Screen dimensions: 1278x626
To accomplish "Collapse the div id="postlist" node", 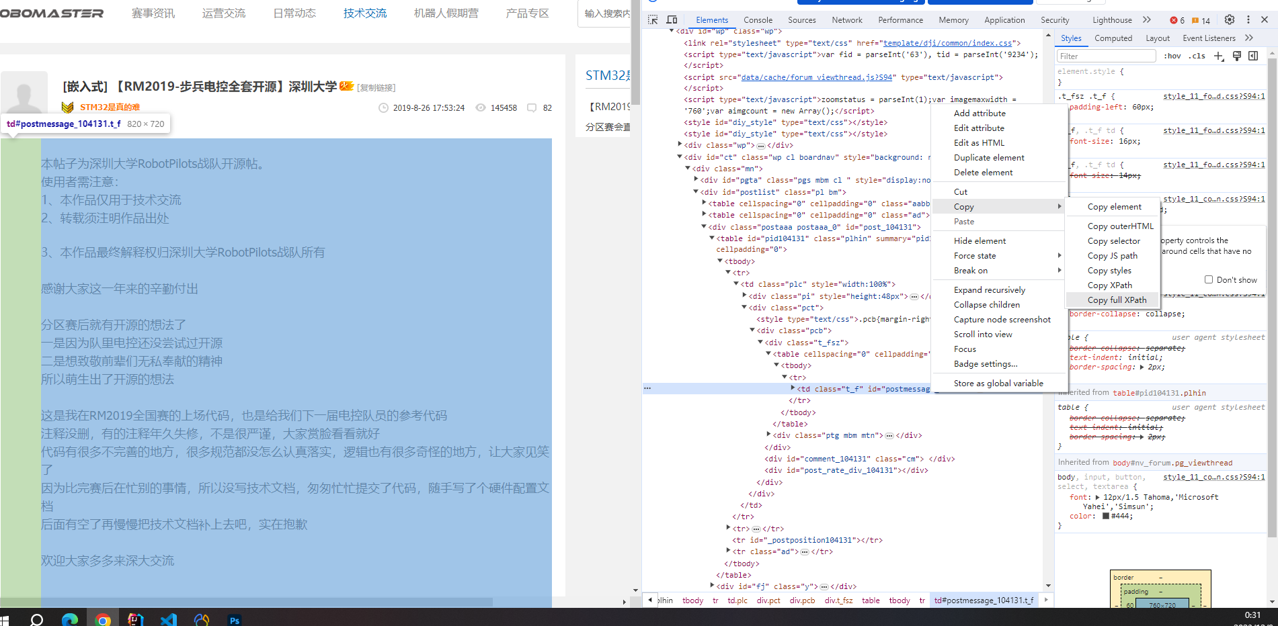I will click(x=696, y=191).
